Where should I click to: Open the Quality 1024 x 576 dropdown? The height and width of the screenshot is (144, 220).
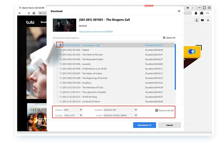pyautogui.click(x=73, y=115)
